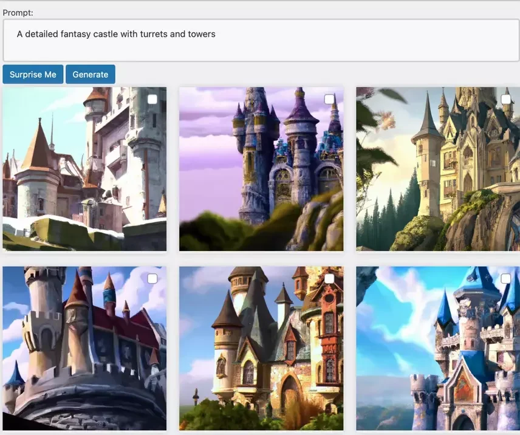
Task: Open the low-angle red-roofed castle thumbnail
Action: click(x=84, y=349)
